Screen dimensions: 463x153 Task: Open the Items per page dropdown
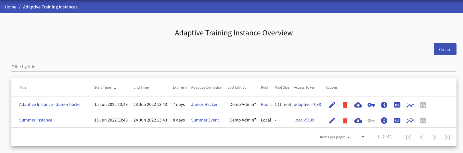[356, 137]
